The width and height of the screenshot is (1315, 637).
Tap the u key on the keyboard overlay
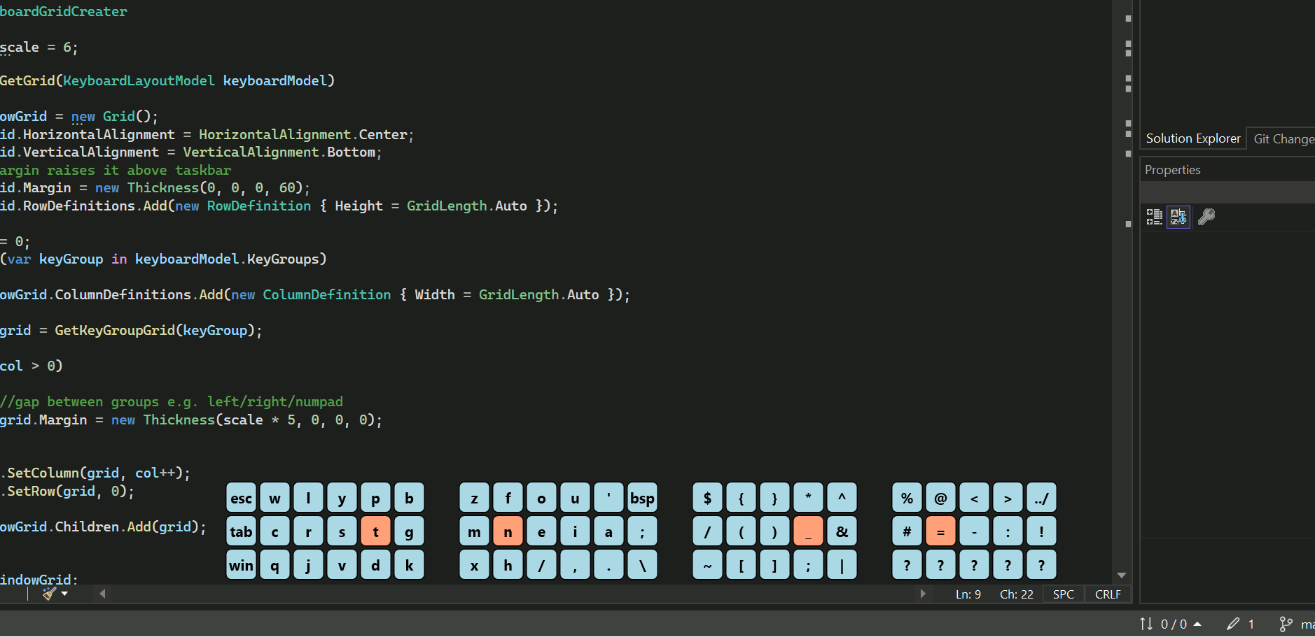pyautogui.click(x=575, y=498)
